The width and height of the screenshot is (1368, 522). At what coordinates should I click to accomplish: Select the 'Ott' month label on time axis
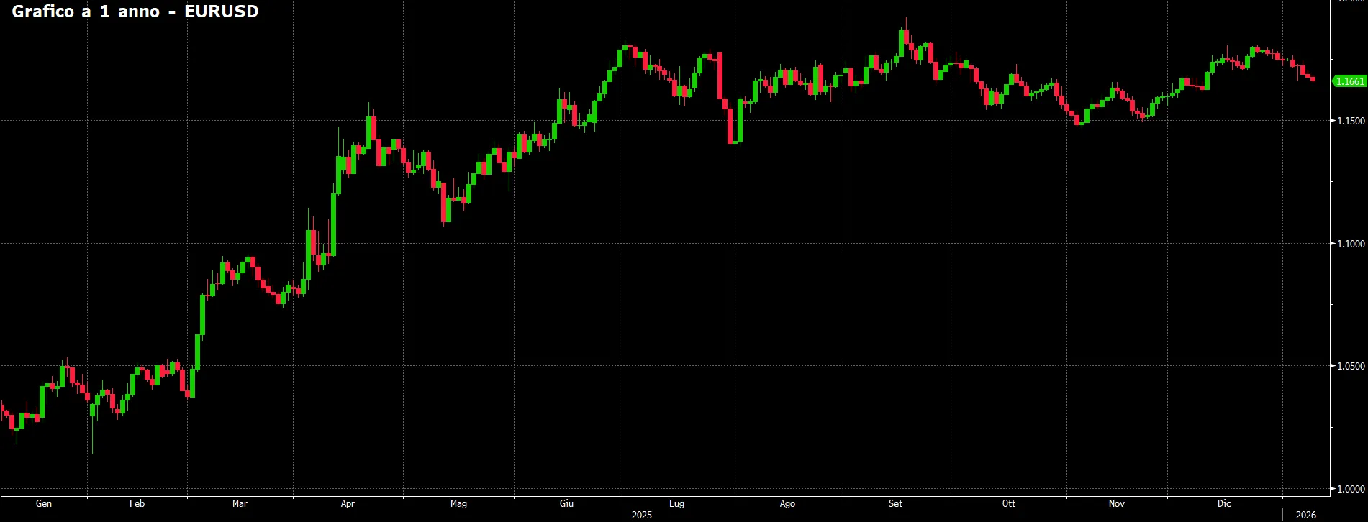1008,503
